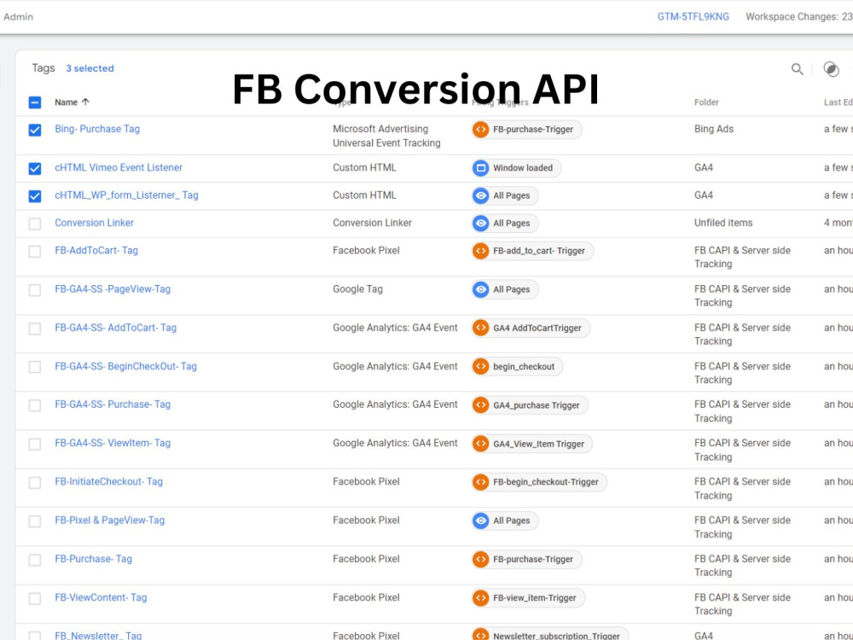The width and height of the screenshot is (853, 640).
Task: Check the FB-Purchase- Tag checkbox
Action: [x=35, y=560]
